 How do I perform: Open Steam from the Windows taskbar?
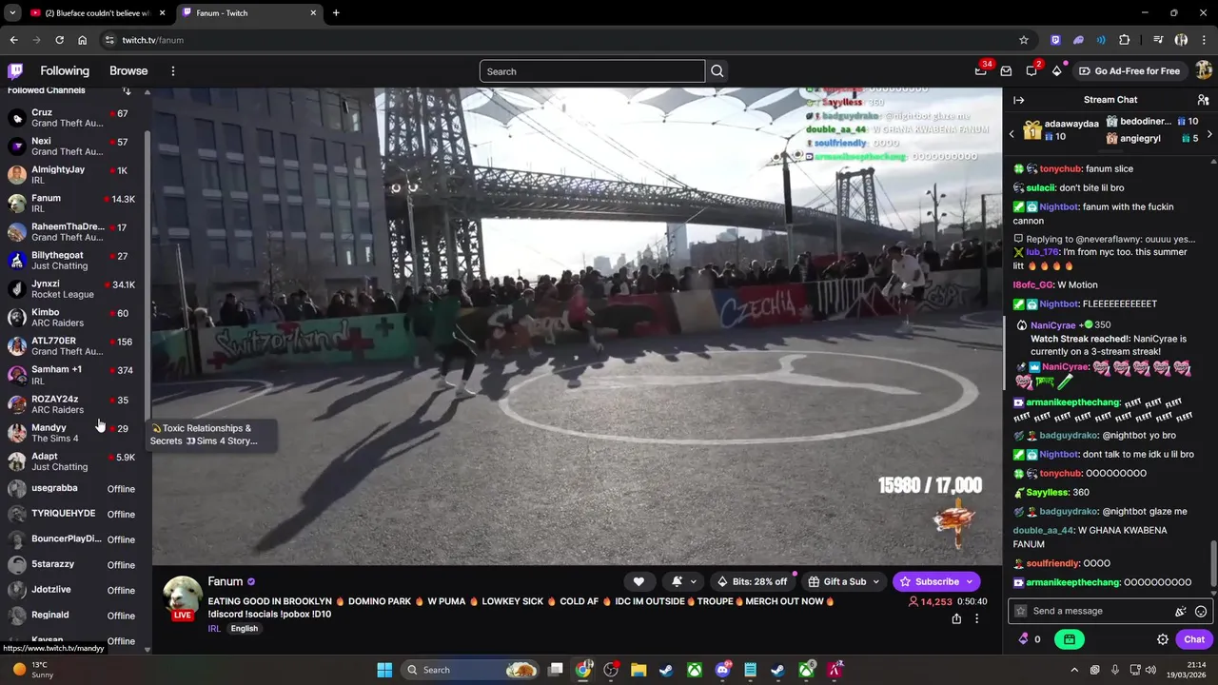(x=666, y=670)
